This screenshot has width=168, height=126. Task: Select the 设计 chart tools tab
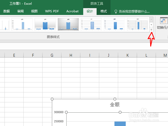[90, 11]
